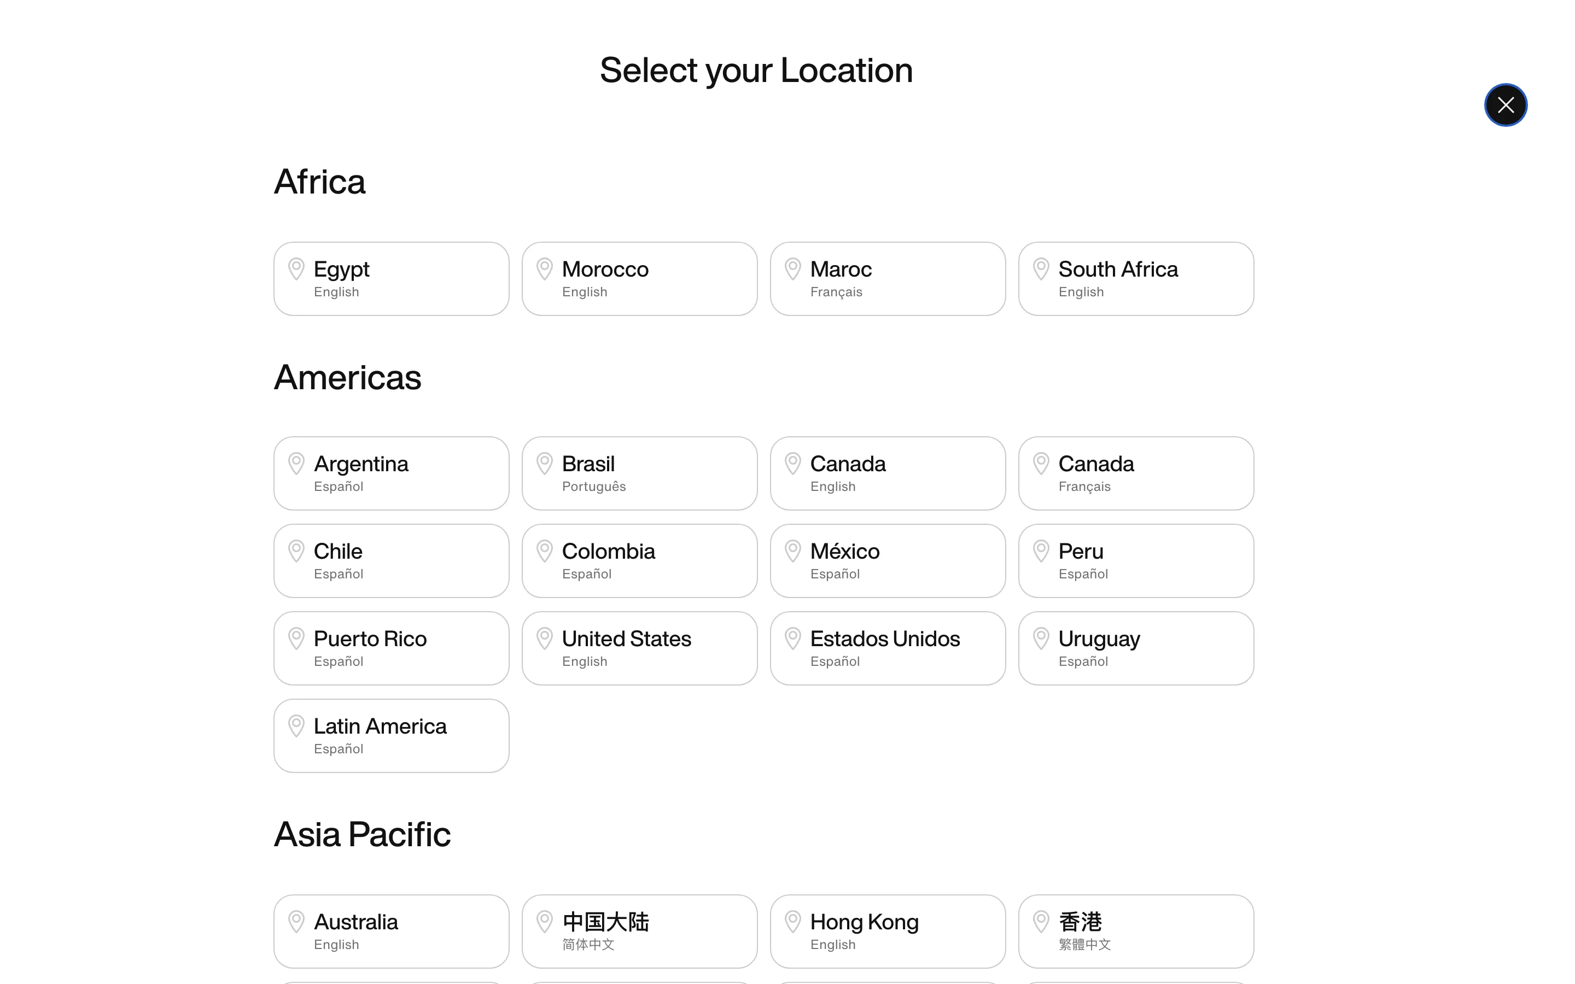
Task: Click the location pin beside Australia
Action: [296, 921]
